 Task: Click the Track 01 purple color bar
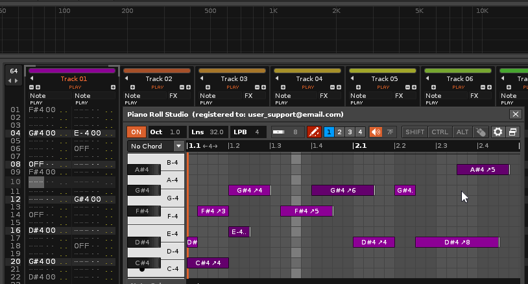coord(72,71)
